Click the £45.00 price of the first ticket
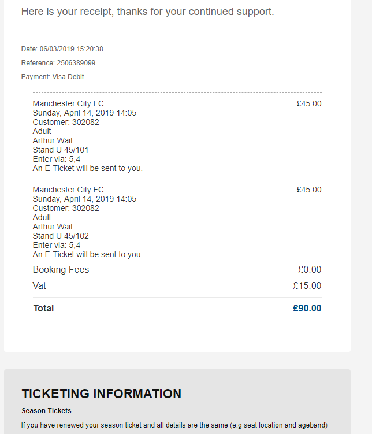This screenshot has height=434, width=372. click(309, 104)
